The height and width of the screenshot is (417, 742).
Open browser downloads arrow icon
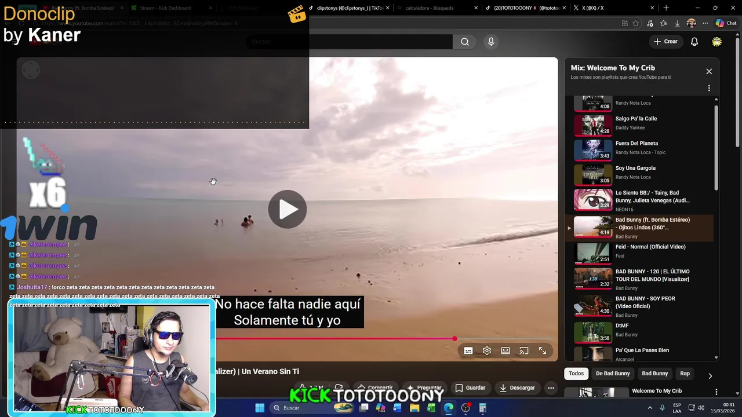point(677,23)
